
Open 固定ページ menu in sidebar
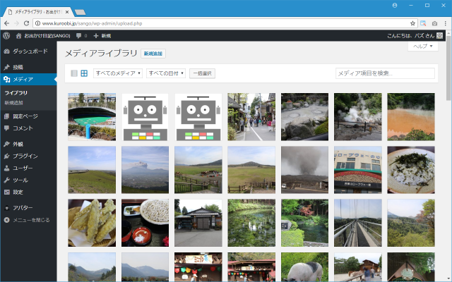coord(25,116)
